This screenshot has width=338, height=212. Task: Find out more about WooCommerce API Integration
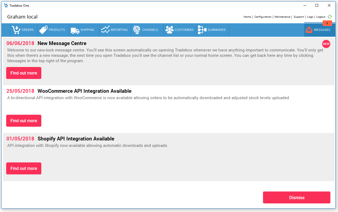24,121
